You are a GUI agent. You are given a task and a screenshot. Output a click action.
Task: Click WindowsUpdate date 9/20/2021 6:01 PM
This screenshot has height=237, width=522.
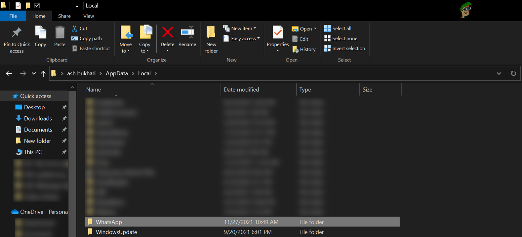[248, 232]
